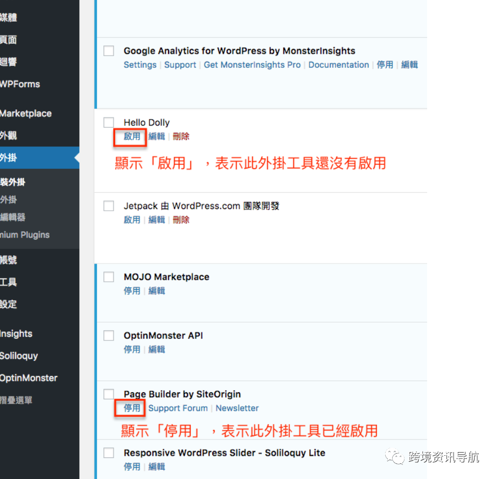
Task: Open Settings for Google Analytics plugin
Action: pos(140,65)
